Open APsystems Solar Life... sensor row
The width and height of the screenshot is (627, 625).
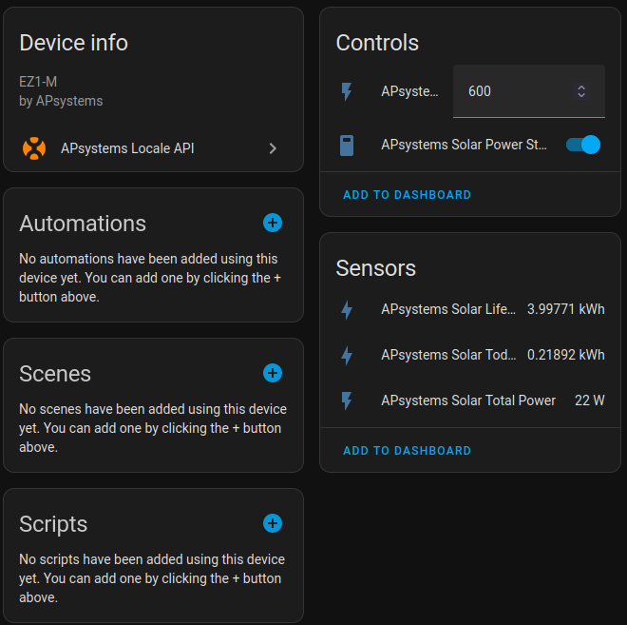[x=470, y=309]
